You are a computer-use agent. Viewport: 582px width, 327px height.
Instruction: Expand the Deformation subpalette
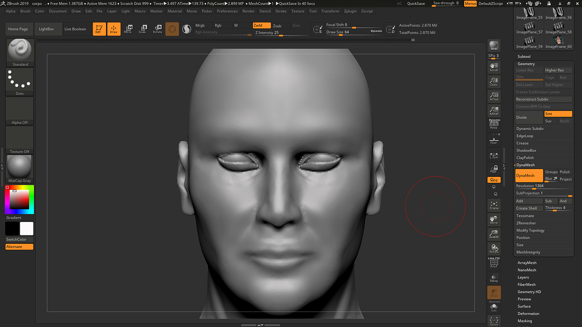[528, 314]
